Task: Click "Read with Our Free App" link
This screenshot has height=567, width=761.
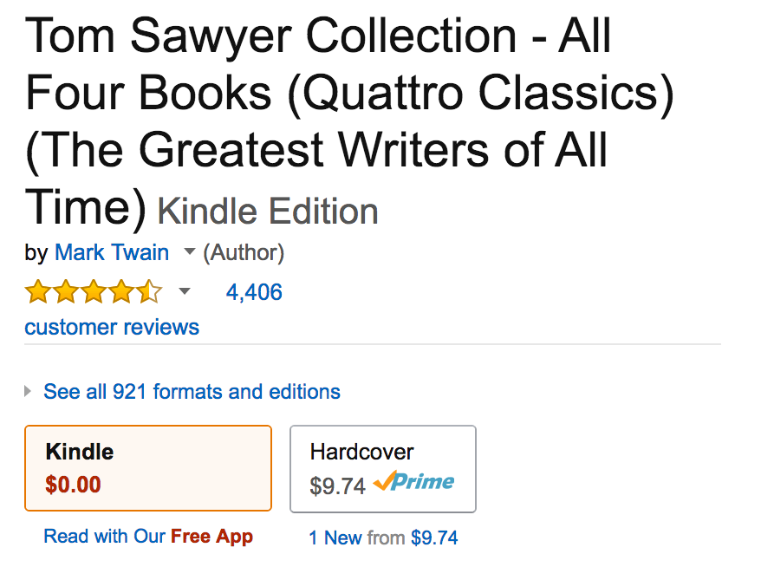Action: click(x=148, y=536)
